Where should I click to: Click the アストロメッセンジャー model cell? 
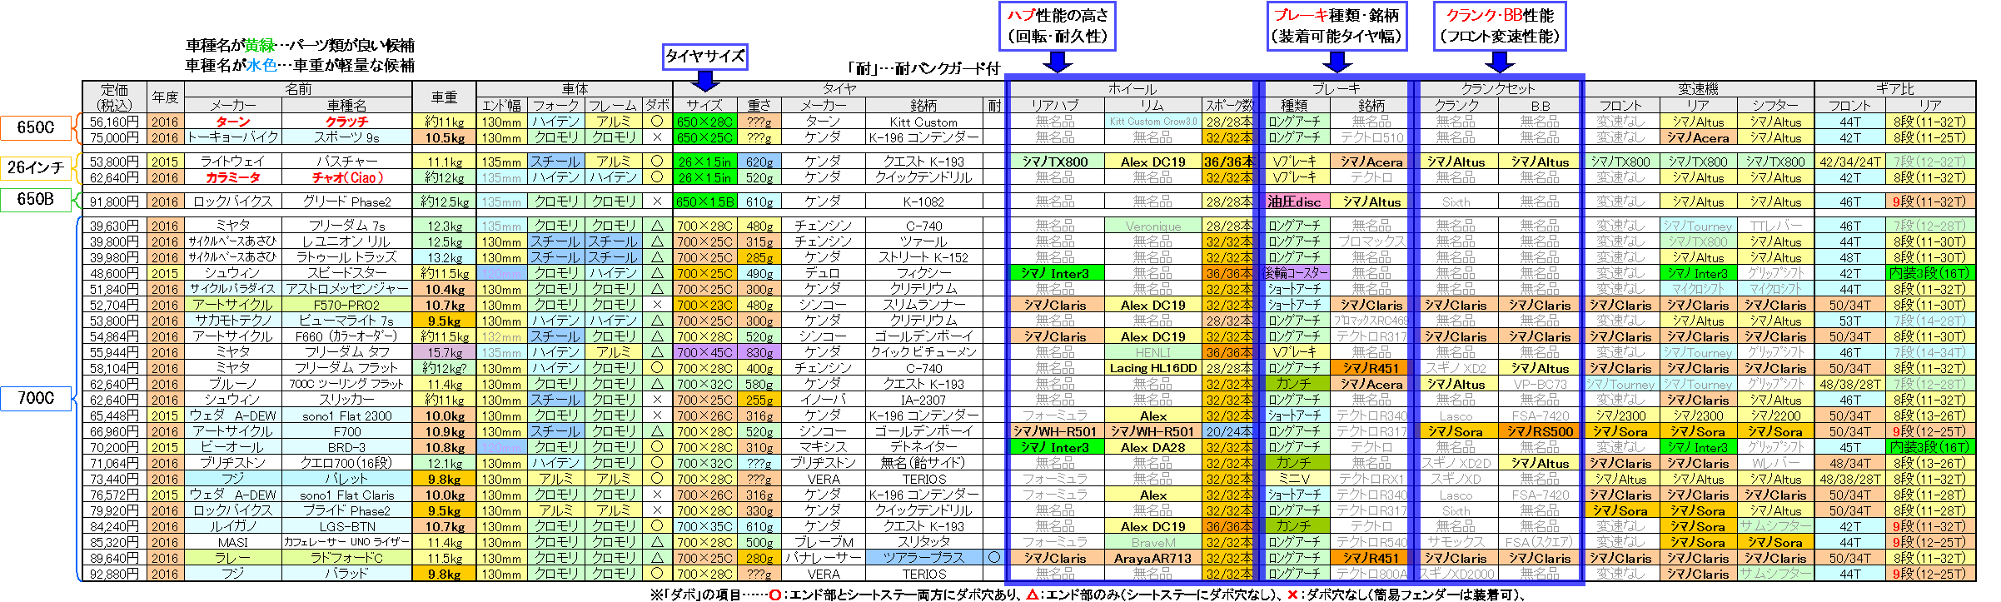346,289
